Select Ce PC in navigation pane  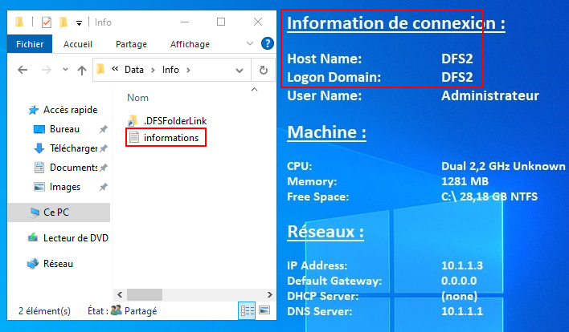(58, 212)
